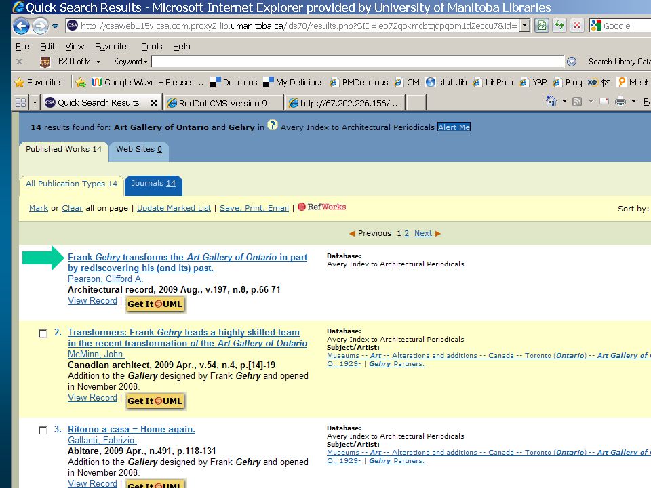The width and height of the screenshot is (651, 488).
Task: Open the LibX U of M dropdown
Action: pyautogui.click(x=71, y=62)
